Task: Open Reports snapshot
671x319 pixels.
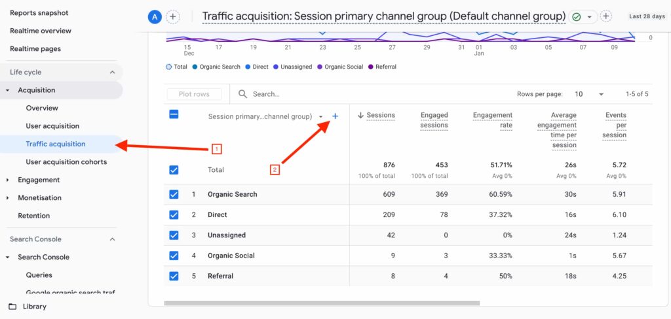Action: click(x=39, y=13)
